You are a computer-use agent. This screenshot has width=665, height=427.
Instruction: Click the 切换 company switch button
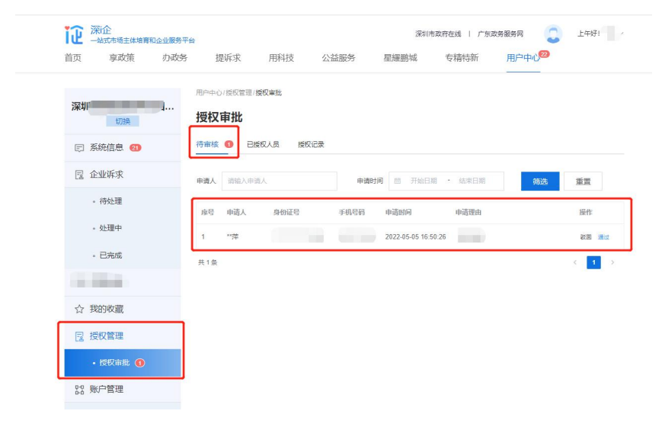pyautogui.click(x=123, y=121)
